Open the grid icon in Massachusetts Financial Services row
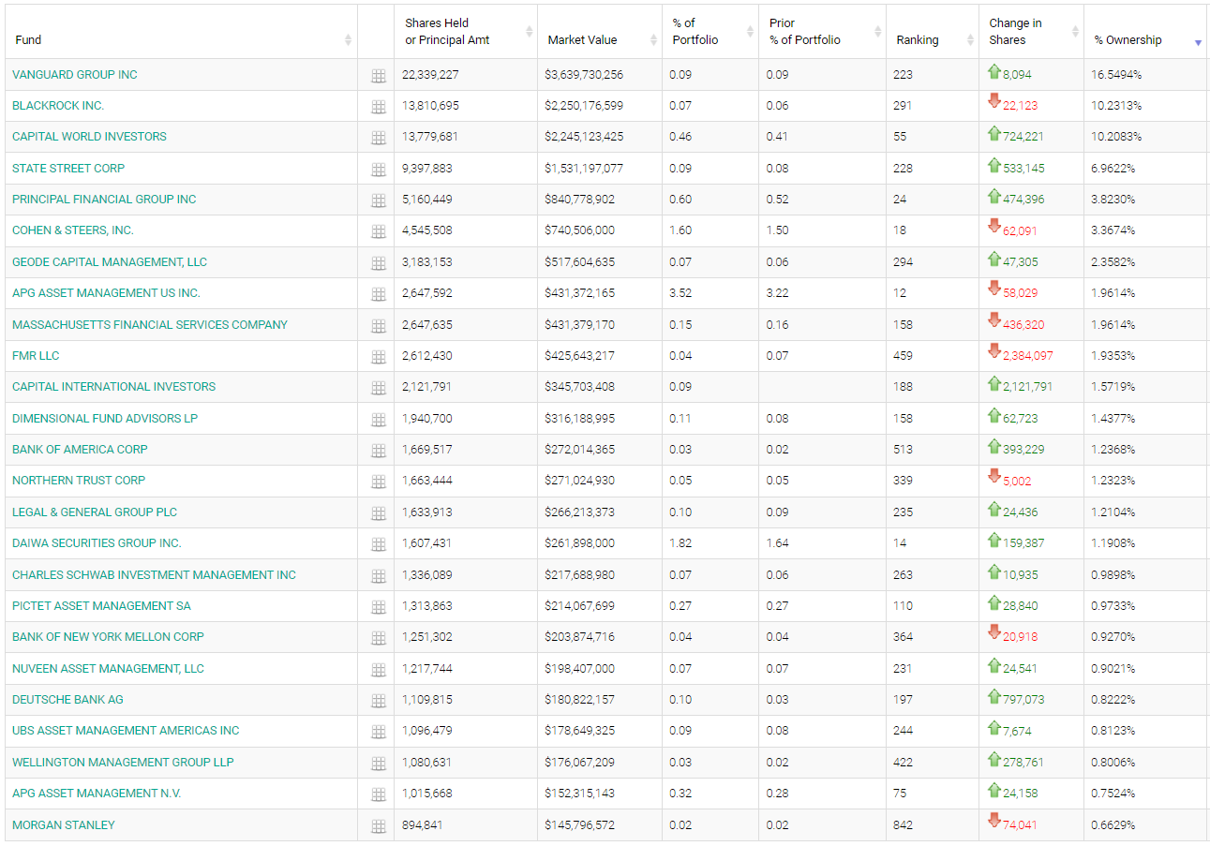Image resolution: width=1210 pixels, height=846 pixels. pyautogui.click(x=379, y=326)
